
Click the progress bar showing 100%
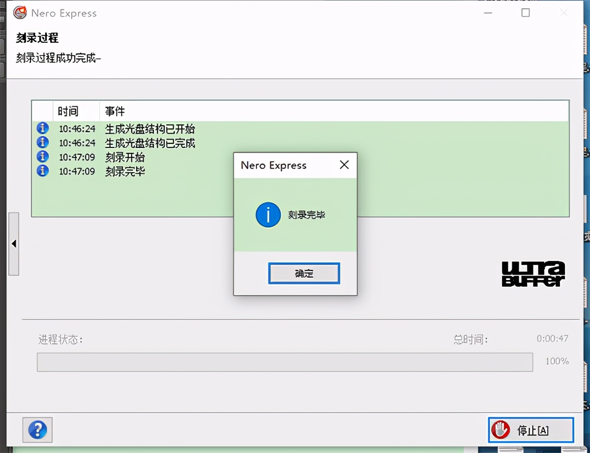pos(284,362)
